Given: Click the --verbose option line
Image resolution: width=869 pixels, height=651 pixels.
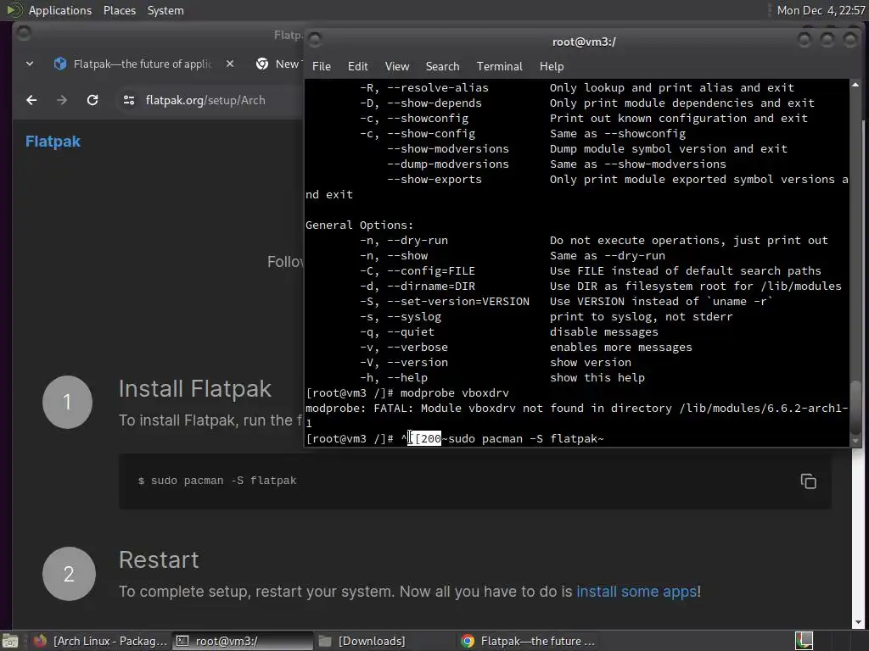Looking at the screenshot, I should pyautogui.click(x=526, y=347).
